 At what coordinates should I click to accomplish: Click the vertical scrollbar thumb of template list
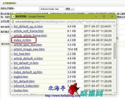pyautogui.click(x=115, y=51)
